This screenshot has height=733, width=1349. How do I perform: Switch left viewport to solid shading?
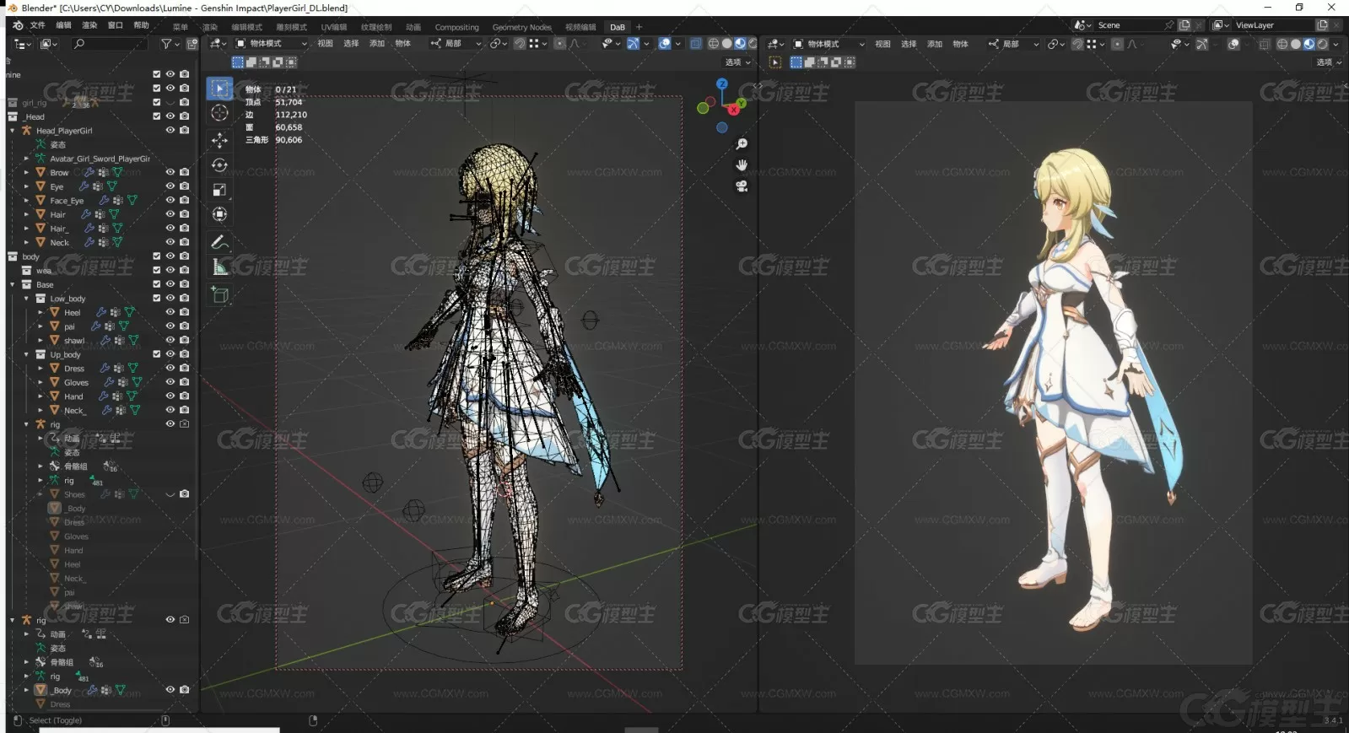click(726, 44)
